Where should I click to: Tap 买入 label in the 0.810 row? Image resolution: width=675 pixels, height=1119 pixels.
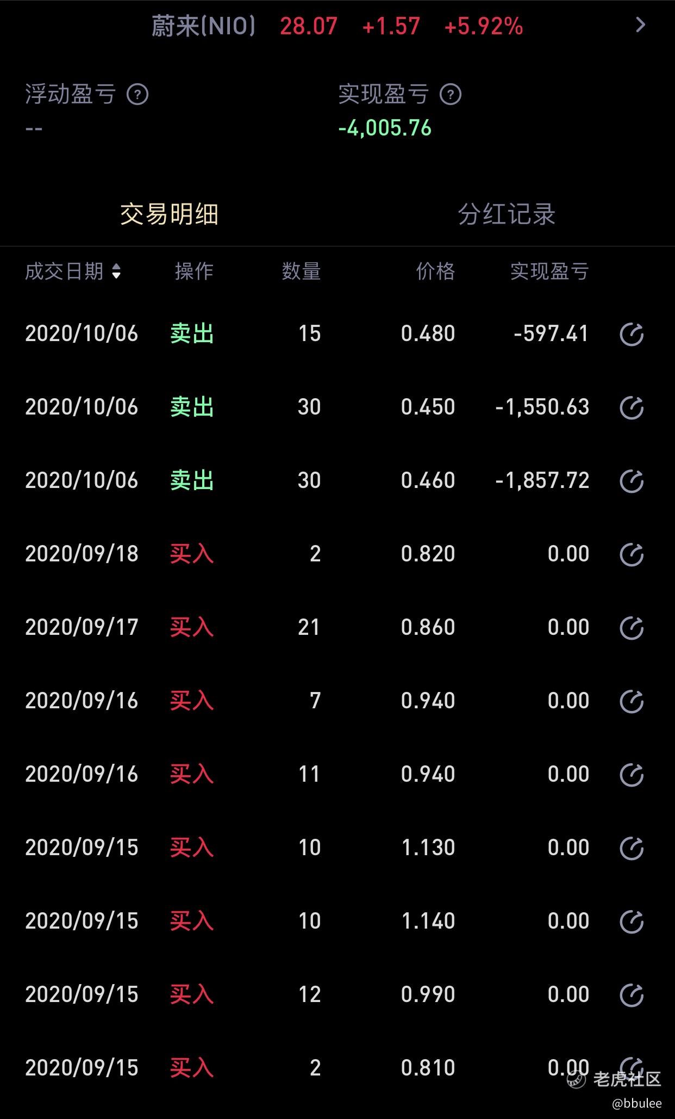pyautogui.click(x=192, y=1068)
